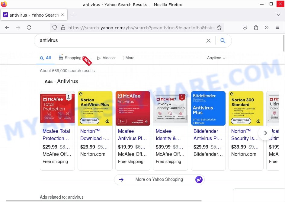Viewport: 285px width, 202px height.
Task: Advance the ads carousel with the right arrow
Action: click(265, 133)
